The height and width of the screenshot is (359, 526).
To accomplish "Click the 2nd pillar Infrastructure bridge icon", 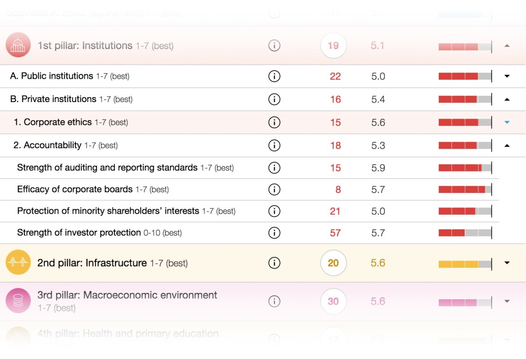I will pyautogui.click(x=18, y=263).
